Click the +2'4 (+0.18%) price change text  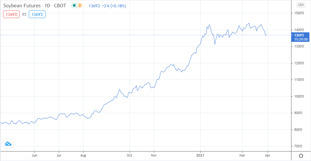tap(115, 6)
